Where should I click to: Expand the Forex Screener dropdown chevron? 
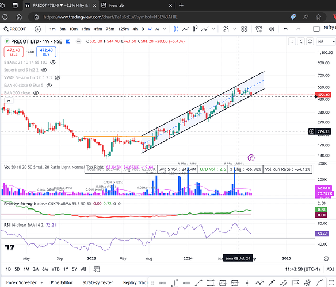click(41, 282)
